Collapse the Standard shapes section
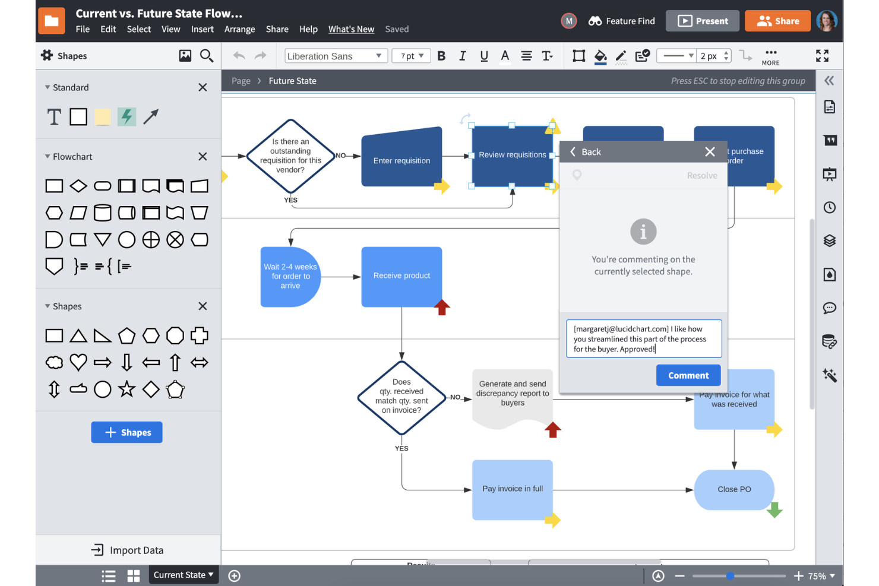Viewport: 879px width, 586px height. point(48,87)
